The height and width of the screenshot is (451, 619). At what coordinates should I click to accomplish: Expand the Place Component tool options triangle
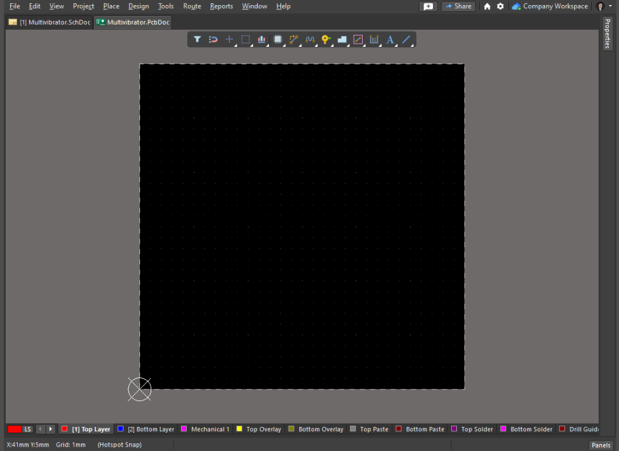pos(284,44)
